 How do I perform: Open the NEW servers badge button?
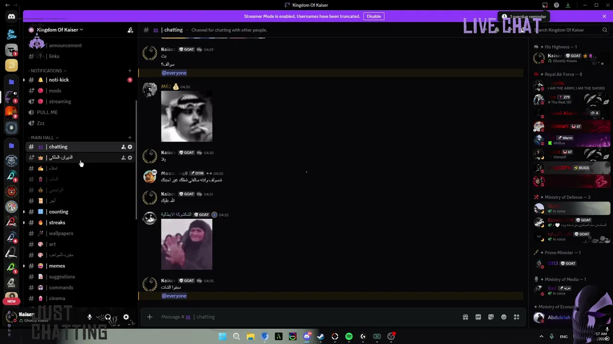(11, 301)
